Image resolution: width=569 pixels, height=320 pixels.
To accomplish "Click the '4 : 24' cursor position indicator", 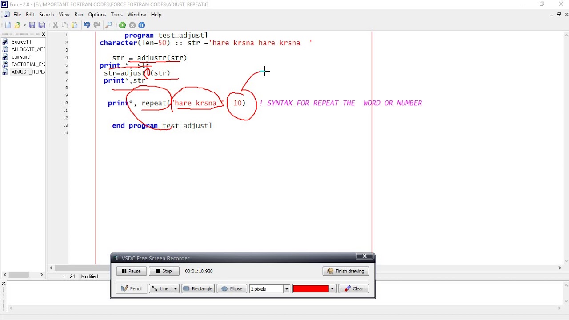I will (x=68, y=276).
